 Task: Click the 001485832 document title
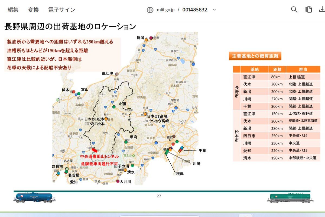tap(194, 10)
